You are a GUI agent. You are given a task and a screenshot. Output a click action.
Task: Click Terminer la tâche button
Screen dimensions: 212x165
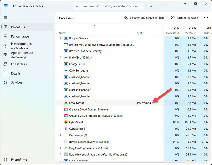(x=184, y=18)
